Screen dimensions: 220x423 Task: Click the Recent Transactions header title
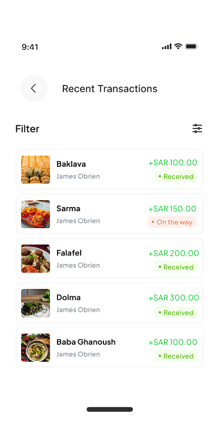click(110, 89)
